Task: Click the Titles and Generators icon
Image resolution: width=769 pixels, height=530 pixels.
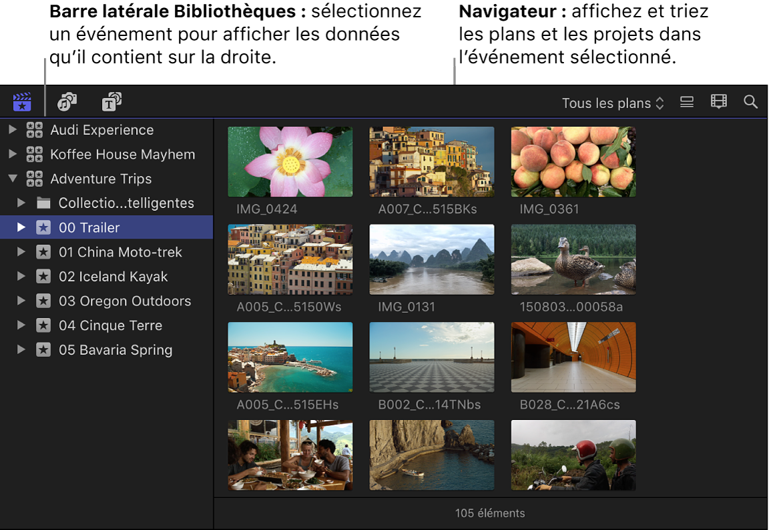Action: tap(111, 101)
